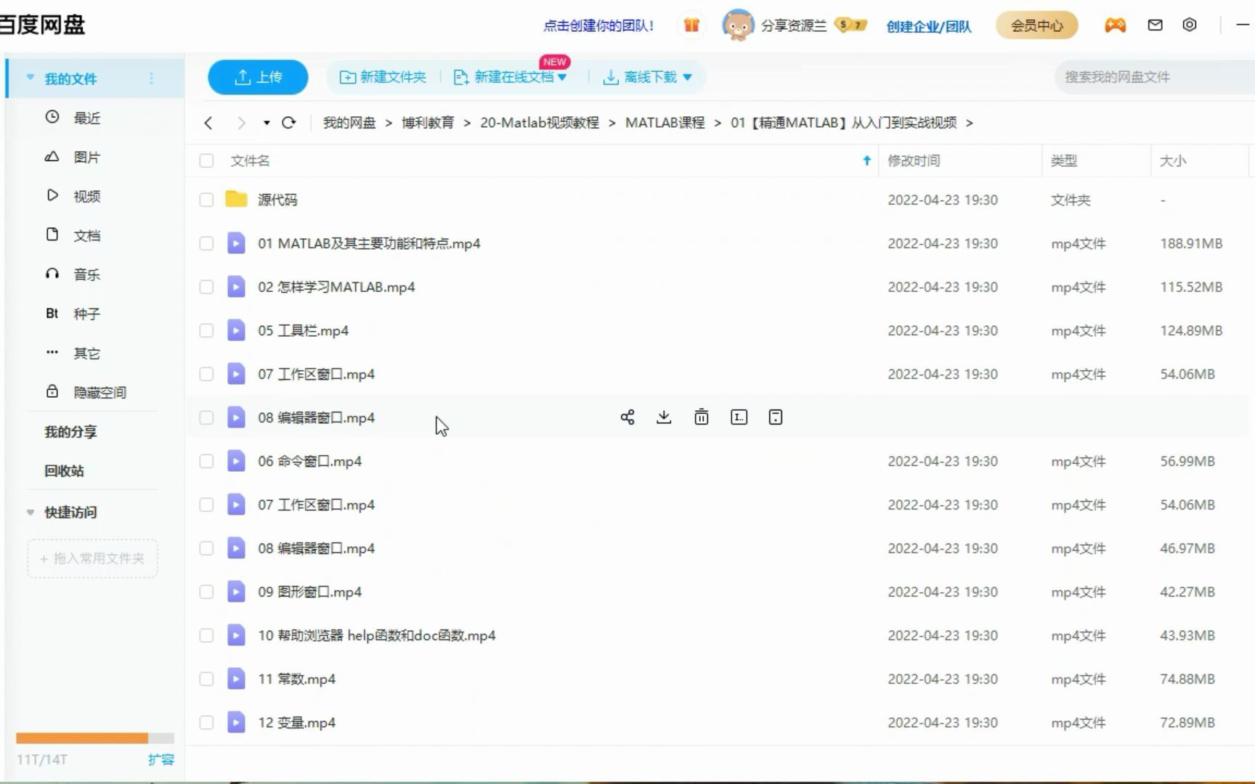Open 我的分享 in the sidebar
Image resolution: width=1255 pixels, height=784 pixels.
[x=70, y=431]
